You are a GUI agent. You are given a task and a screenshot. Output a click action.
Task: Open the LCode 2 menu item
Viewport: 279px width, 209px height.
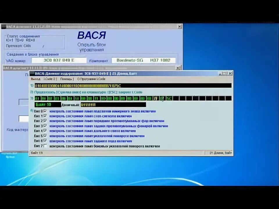coord(49,79)
